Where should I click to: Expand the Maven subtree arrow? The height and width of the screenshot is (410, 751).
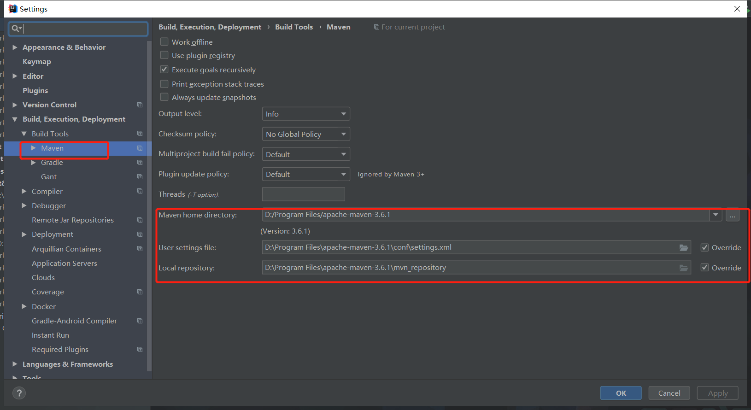click(33, 148)
